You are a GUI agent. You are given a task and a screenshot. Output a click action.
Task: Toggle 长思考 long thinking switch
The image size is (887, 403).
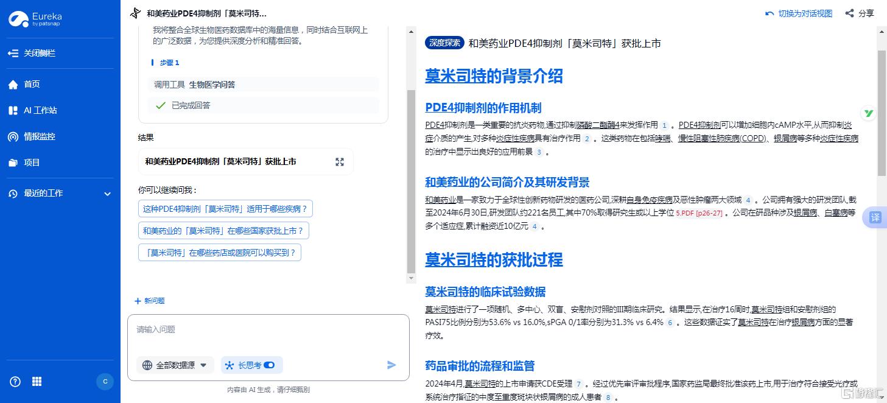(269, 365)
